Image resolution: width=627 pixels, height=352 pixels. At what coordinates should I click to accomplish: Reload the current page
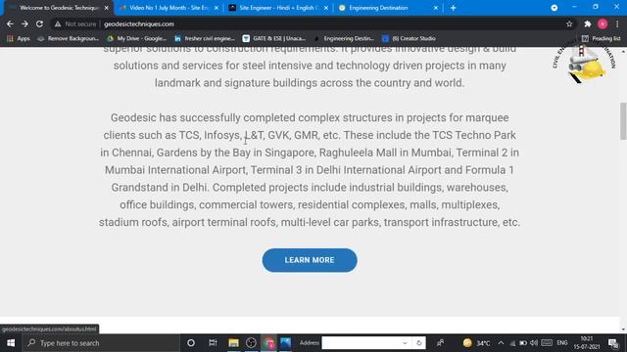[39, 23]
